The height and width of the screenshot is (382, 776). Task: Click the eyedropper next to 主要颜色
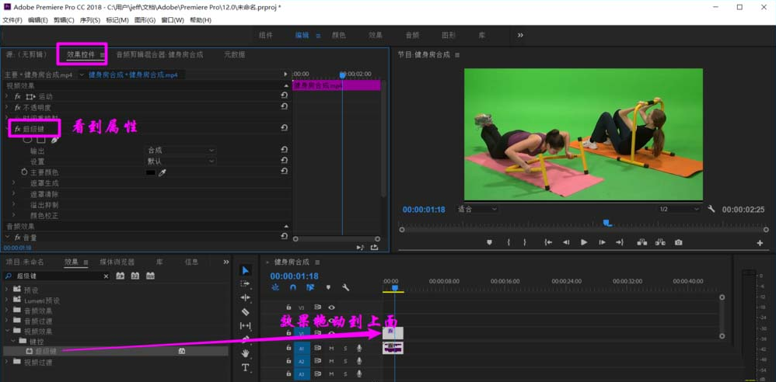click(163, 172)
